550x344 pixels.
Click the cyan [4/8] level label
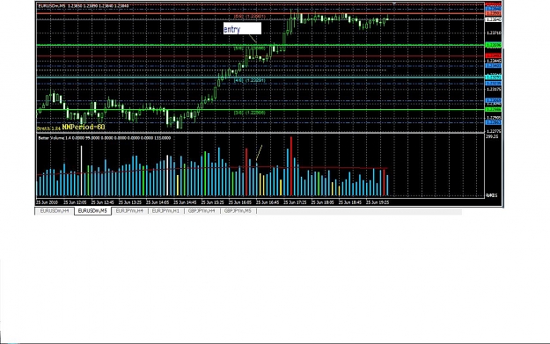coord(250,80)
